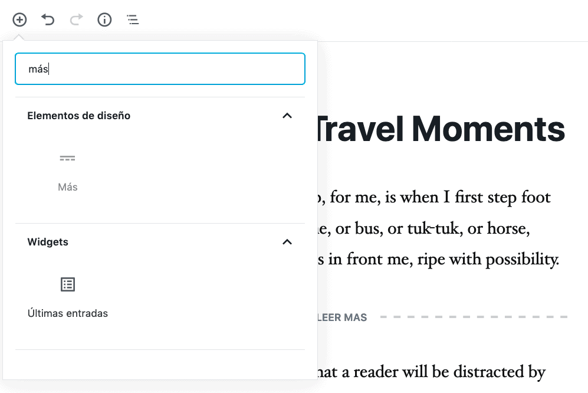Click the LEER MAS divider in the post
Viewport: 588px width, 393px height.
pyautogui.click(x=342, y=317)
